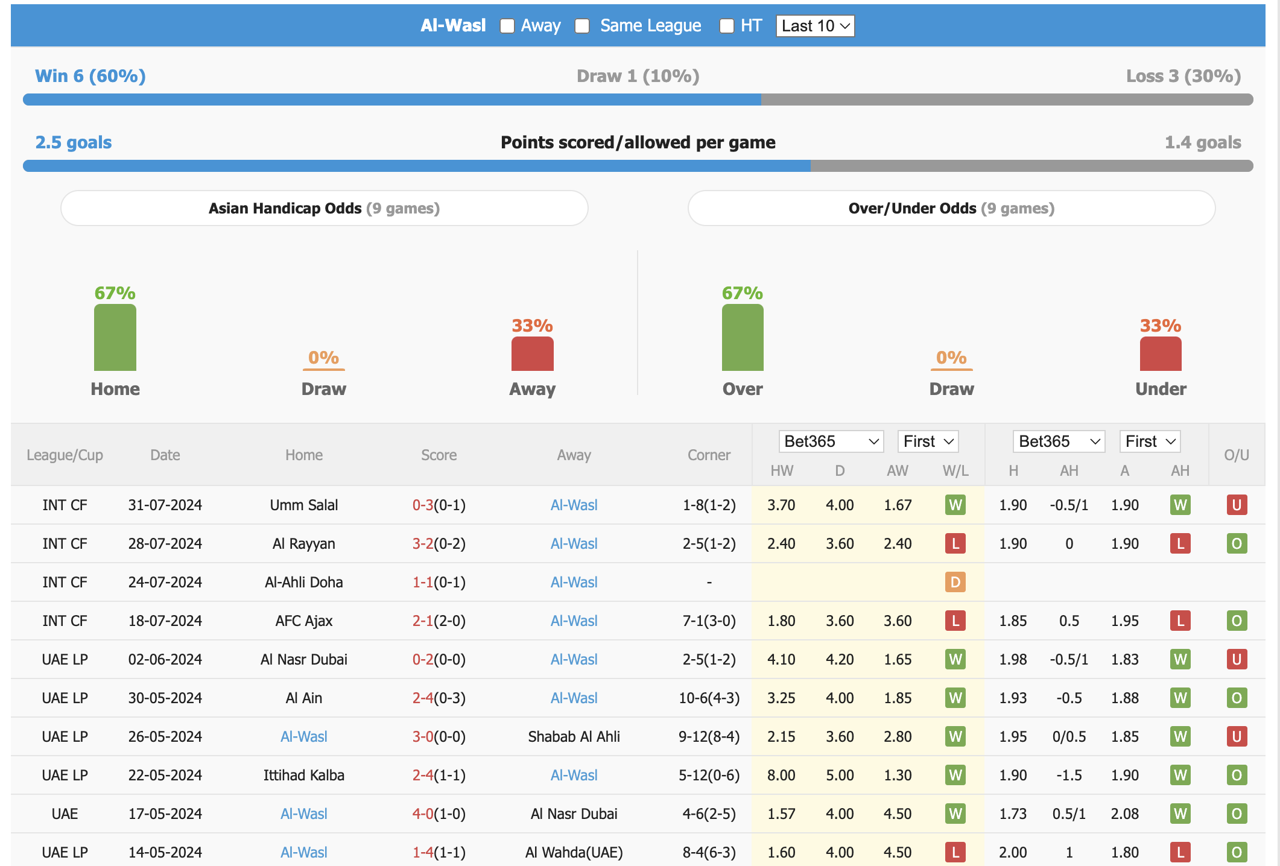Viewport: 1280px width, 866px height.
Task: Click the handicap W badge on 31-07-2024 row
Action: (x=1180, y=505)
